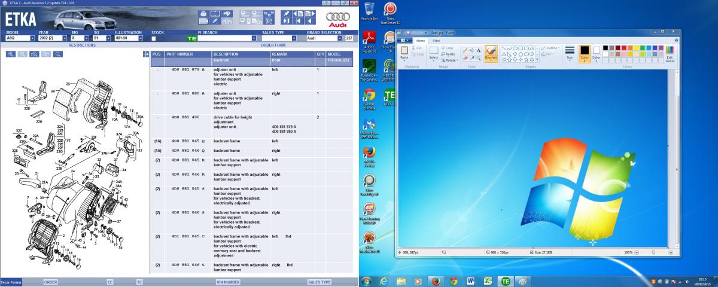Click the ETKA printer icon
Screen dimensions: 718x287
203,13
